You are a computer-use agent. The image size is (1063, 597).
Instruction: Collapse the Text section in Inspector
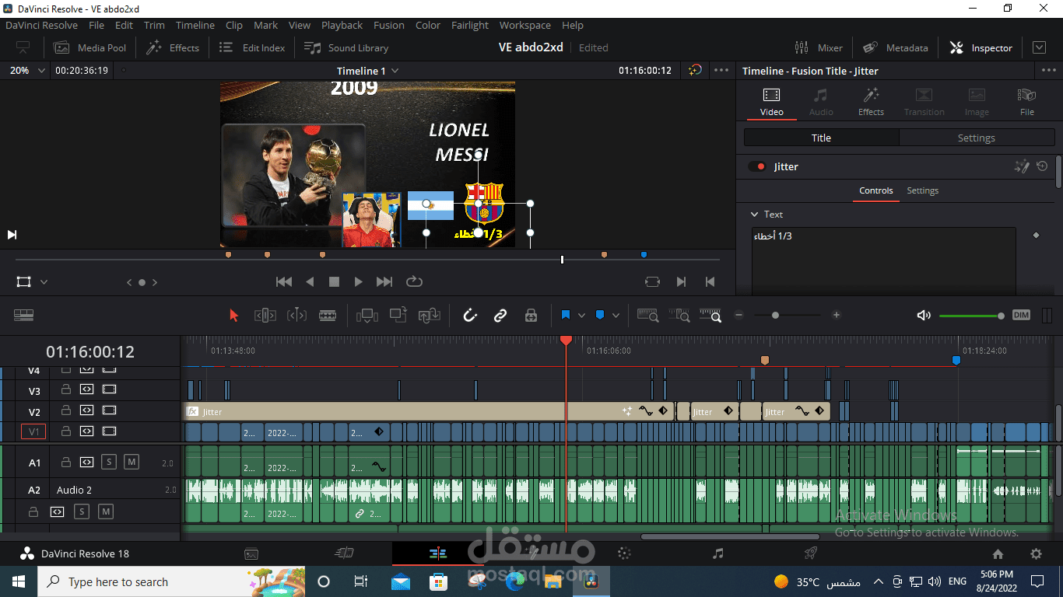pos(754,215)
